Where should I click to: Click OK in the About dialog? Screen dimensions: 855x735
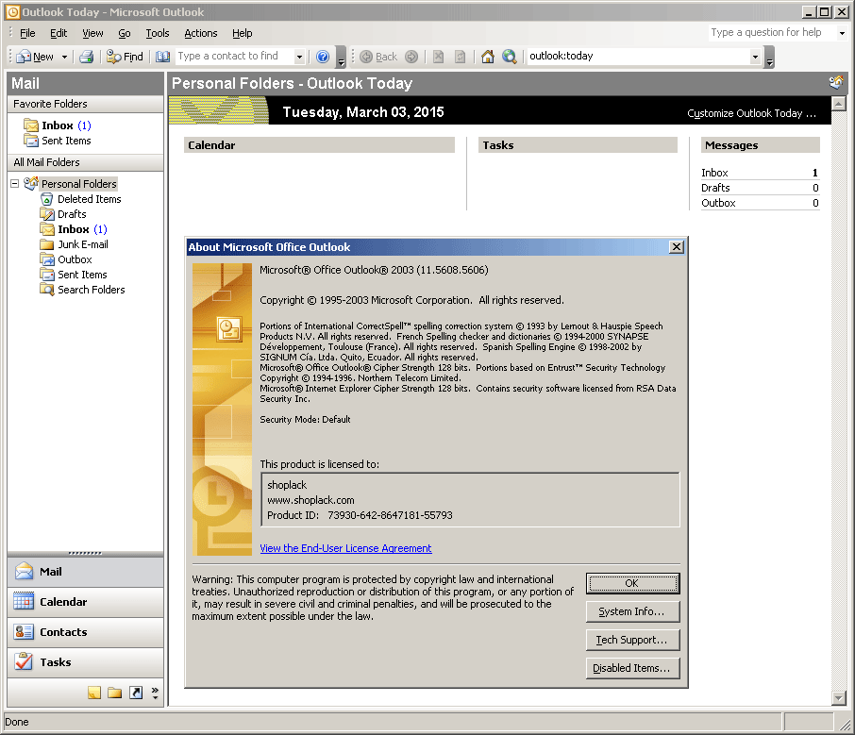click(x=632, y=583)
